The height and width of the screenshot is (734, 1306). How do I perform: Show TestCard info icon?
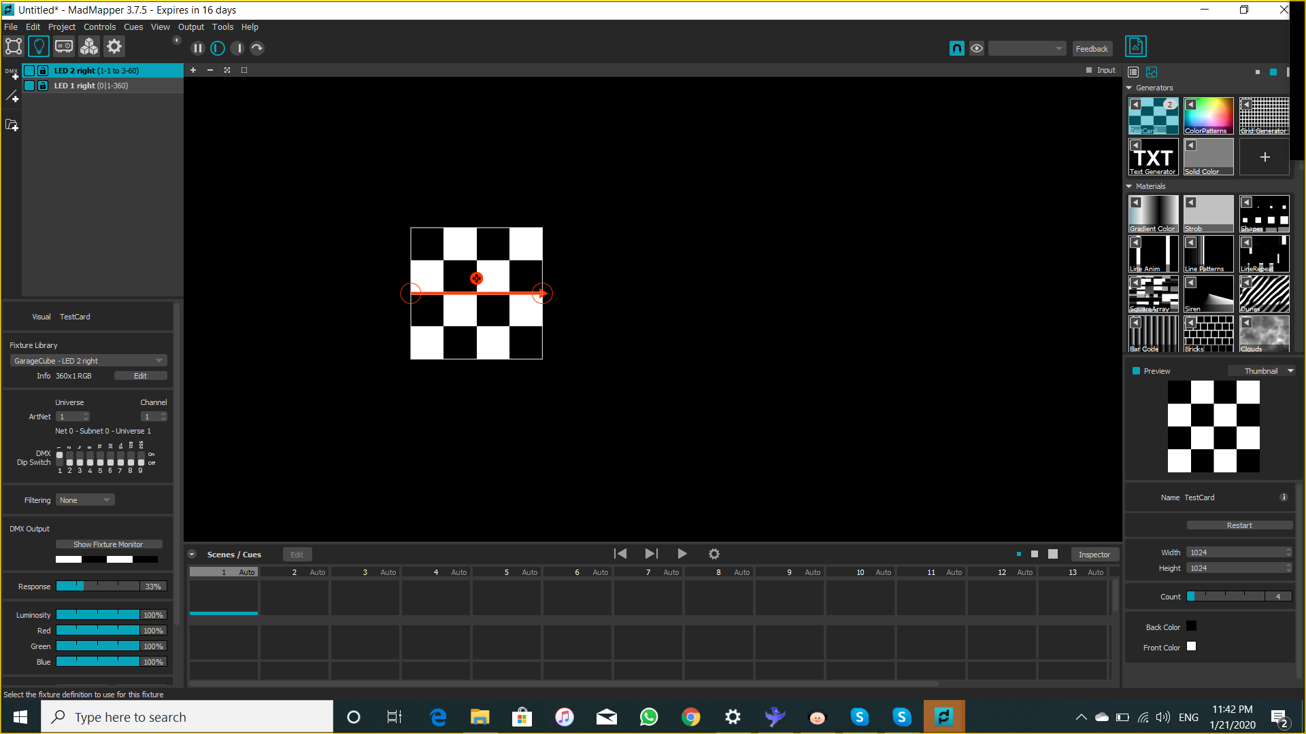coord(1284,497)
